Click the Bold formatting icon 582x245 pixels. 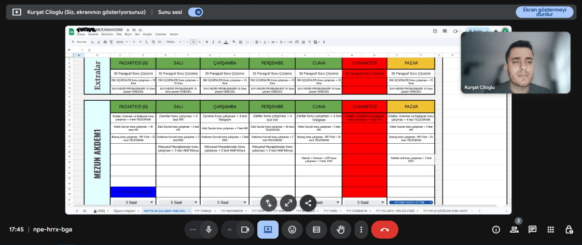click(207, 42)
